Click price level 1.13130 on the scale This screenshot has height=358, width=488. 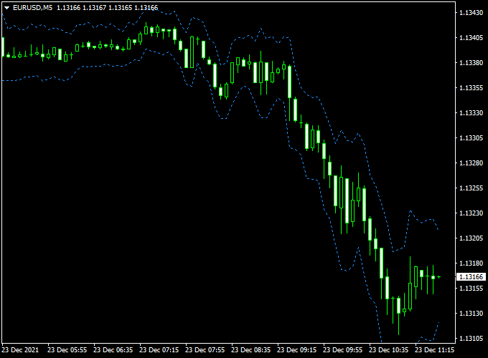(471, 314)
